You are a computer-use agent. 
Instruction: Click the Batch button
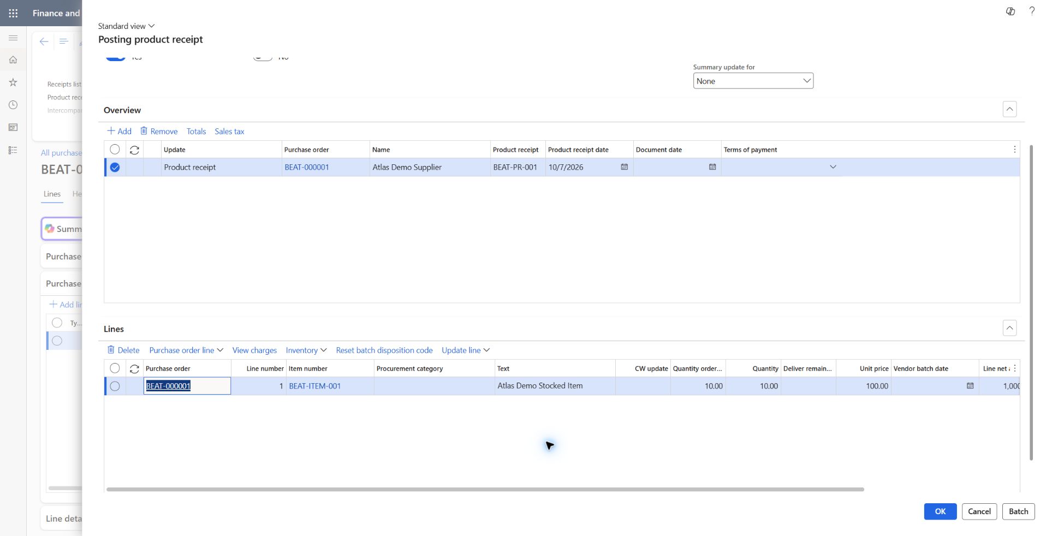(1018, 511)
